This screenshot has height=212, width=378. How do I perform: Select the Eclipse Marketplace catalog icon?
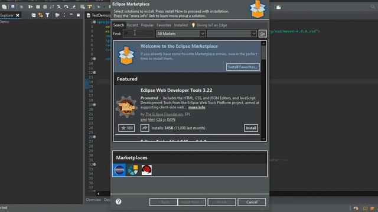(119, 170)
